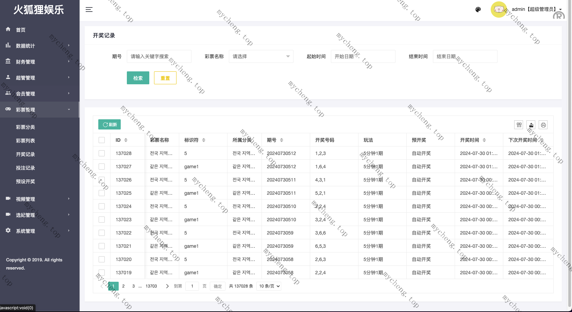572x312 pixels.
Task: Click the 开始日期 date field
Action: pyautogui.click(x=363, y=56)
